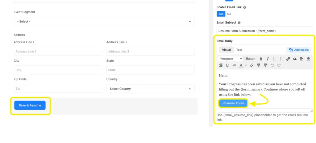Open the Select Country dropdown
This screenshot has width=316, height=143.
point(151,89)
